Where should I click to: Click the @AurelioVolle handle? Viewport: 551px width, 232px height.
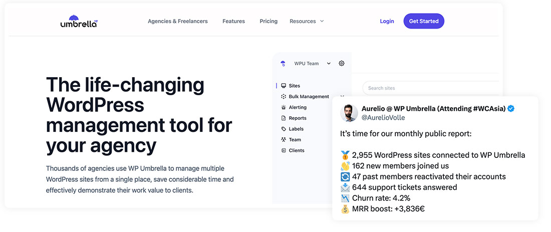click(x=383, y=118)
